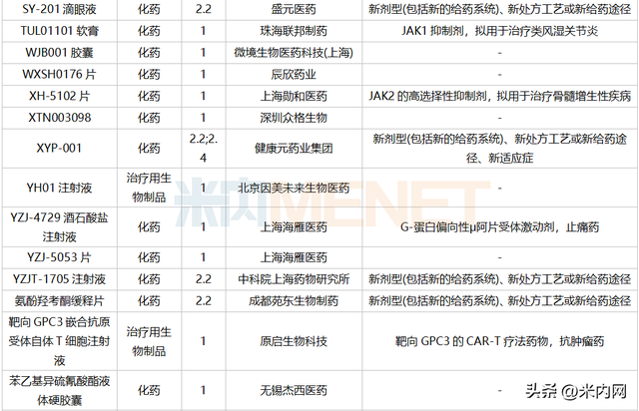Select the SY-201 滴眼液 cell
The width and height of the screenshot is (639, 411).
tap(60, 9)
